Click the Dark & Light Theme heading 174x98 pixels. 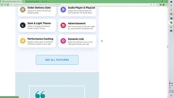coord(39,23)
